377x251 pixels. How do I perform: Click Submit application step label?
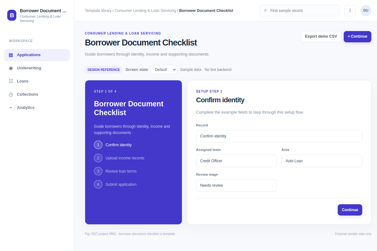click(x=121, y=184)
